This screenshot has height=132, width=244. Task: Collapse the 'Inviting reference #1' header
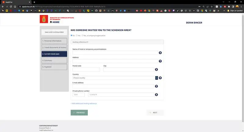(117, 42)
